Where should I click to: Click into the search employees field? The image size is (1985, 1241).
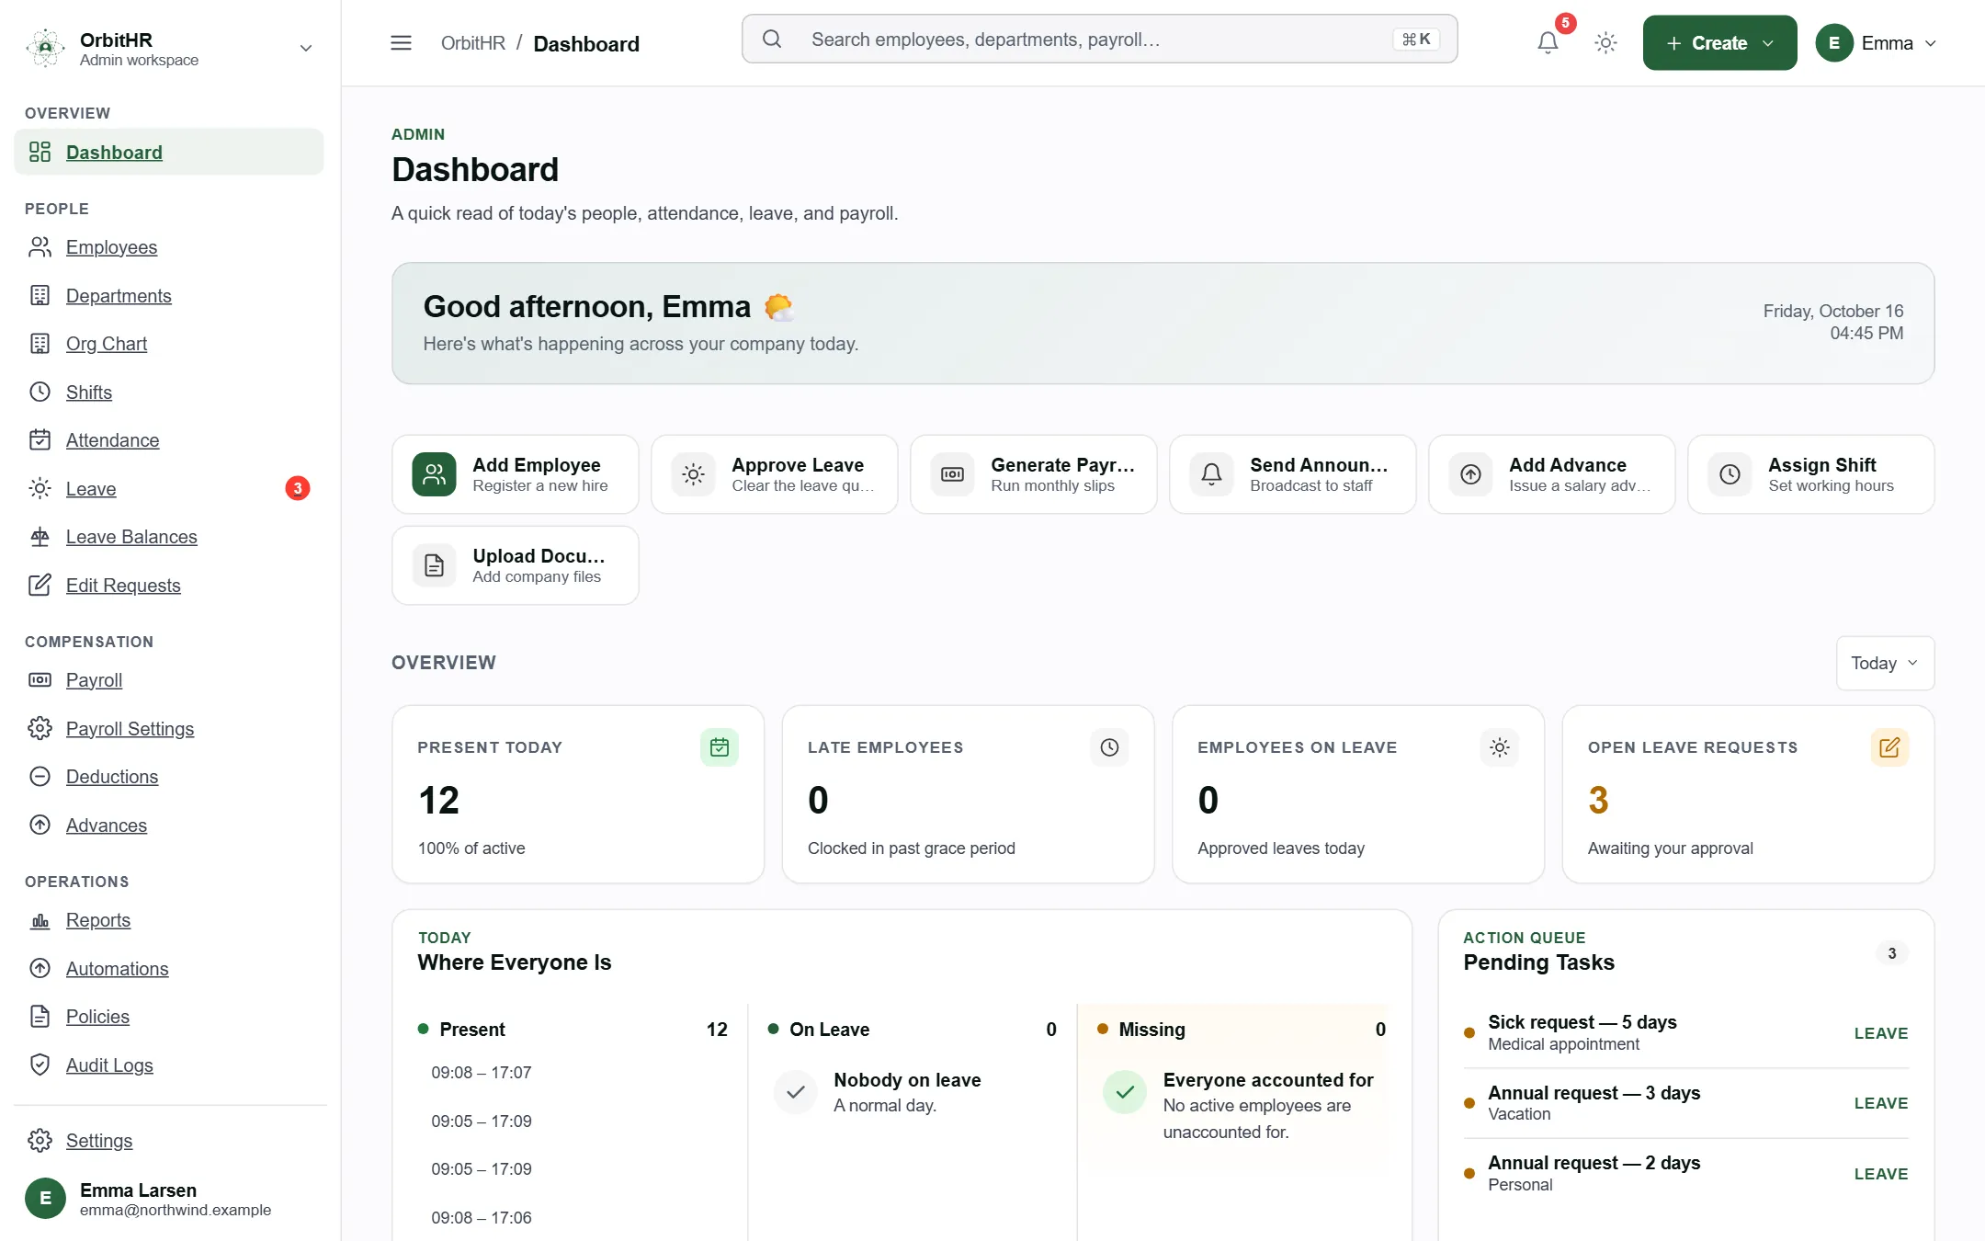point(1099,39)
